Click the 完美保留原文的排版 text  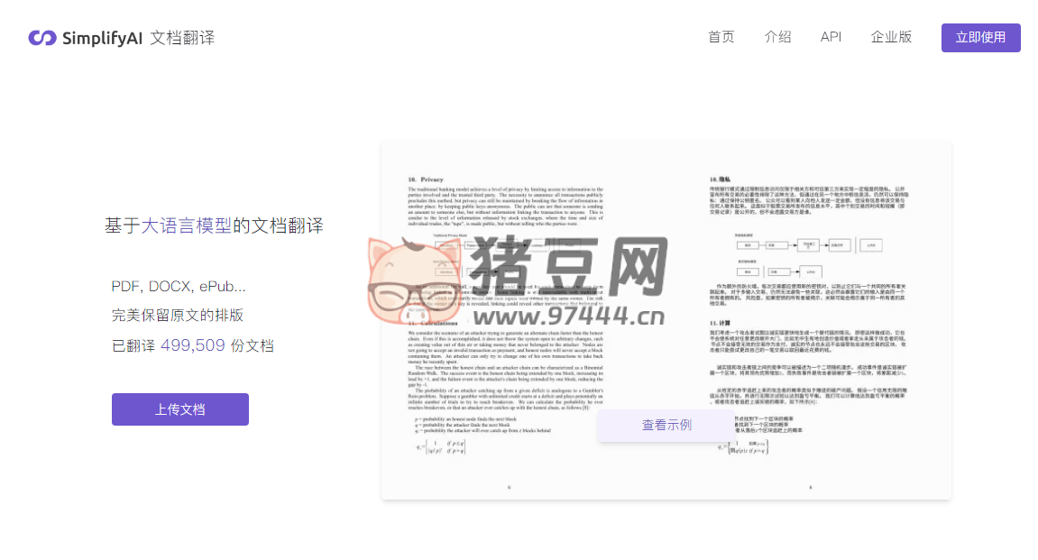178,316
